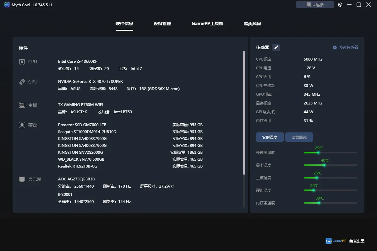This screenshot has height=251, width=377.
Task: Click the 未连接 connection status button
Action: coord(315,5)
